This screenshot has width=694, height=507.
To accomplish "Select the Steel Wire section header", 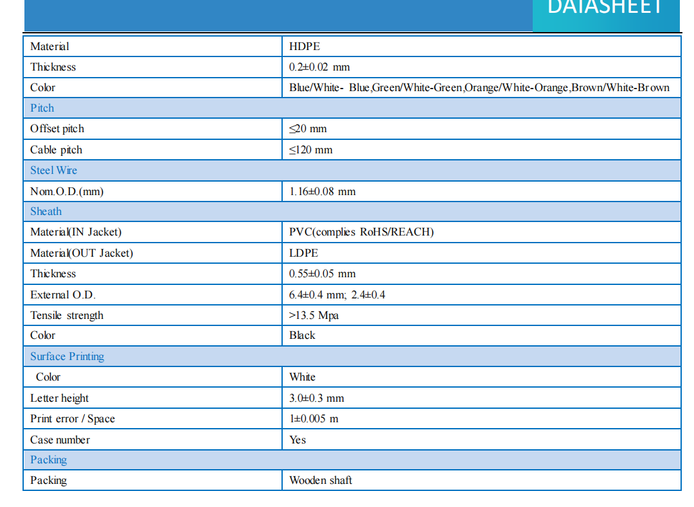I will pos(53,170).
